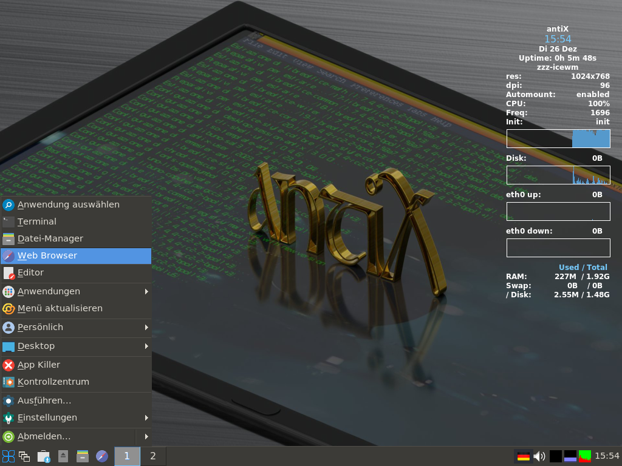Click the Anwendung auswählen magnifier icon
The height and width of the screenshot is (466, 622).
click(9, 205)
